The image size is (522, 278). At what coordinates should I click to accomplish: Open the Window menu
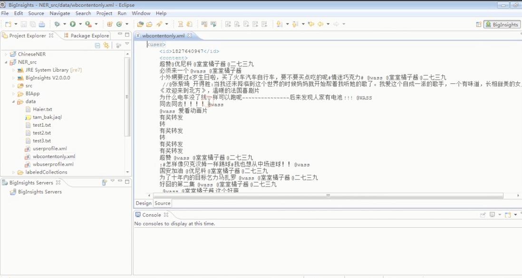click(x=141, y=13)
